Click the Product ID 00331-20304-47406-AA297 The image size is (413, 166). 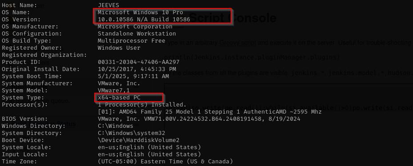point(139,62)
